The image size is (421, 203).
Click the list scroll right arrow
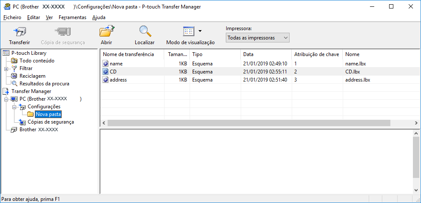click(x=416, y=123)
